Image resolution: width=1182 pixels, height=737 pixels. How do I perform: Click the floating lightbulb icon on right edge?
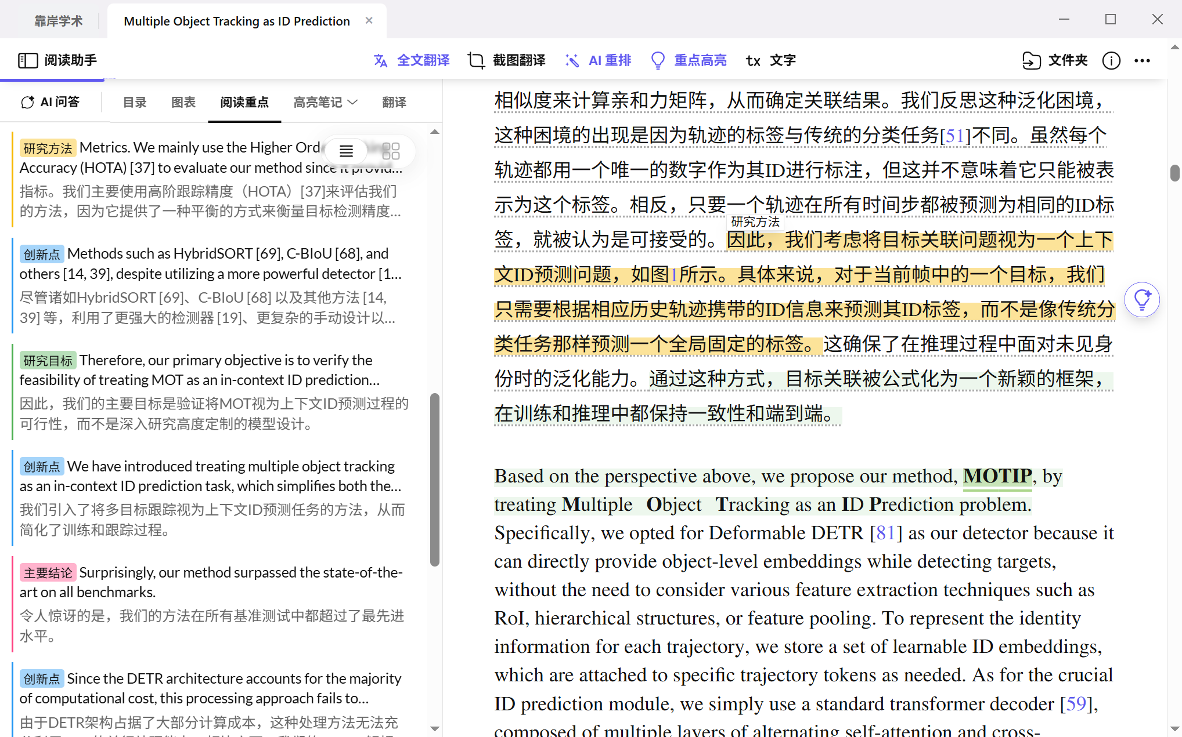pos(1142,300)
